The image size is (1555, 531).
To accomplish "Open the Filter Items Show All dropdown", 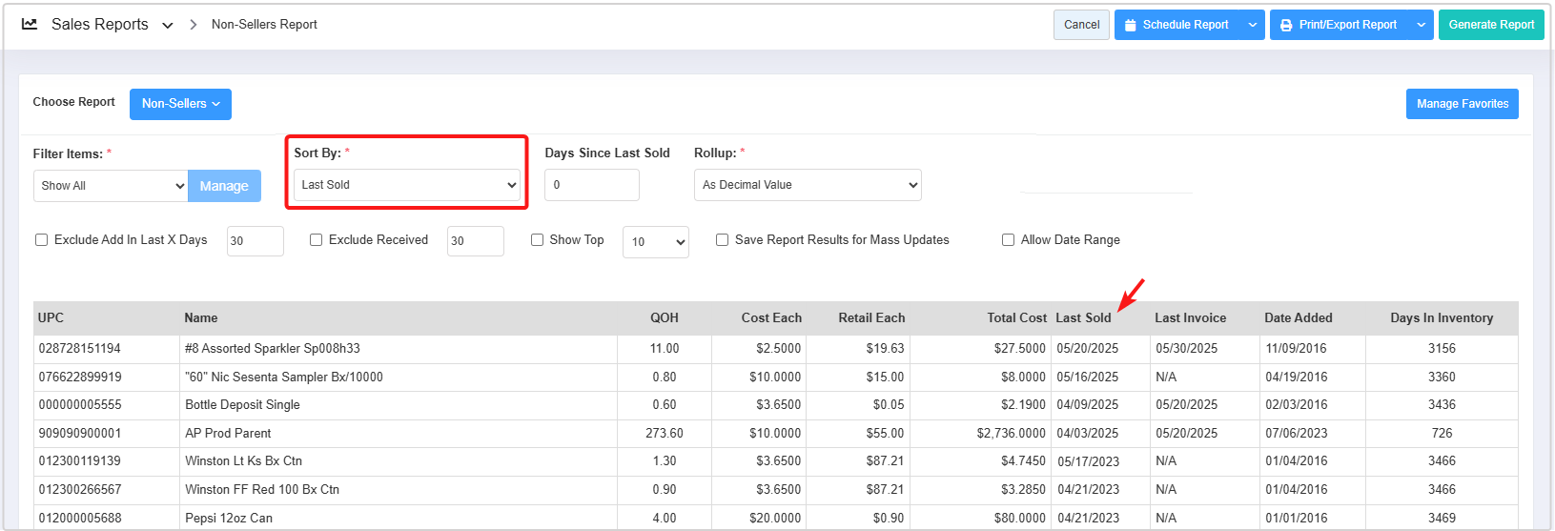I will pos(111,186).
